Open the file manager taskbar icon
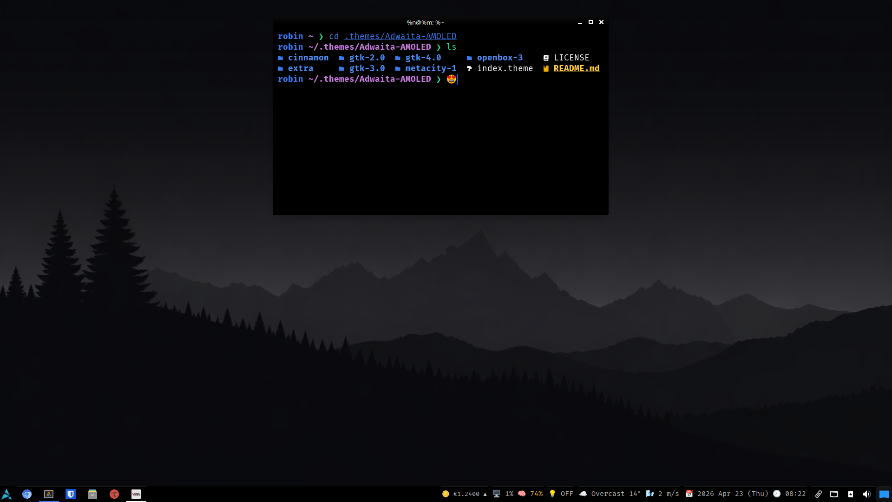 coord(92,494)
